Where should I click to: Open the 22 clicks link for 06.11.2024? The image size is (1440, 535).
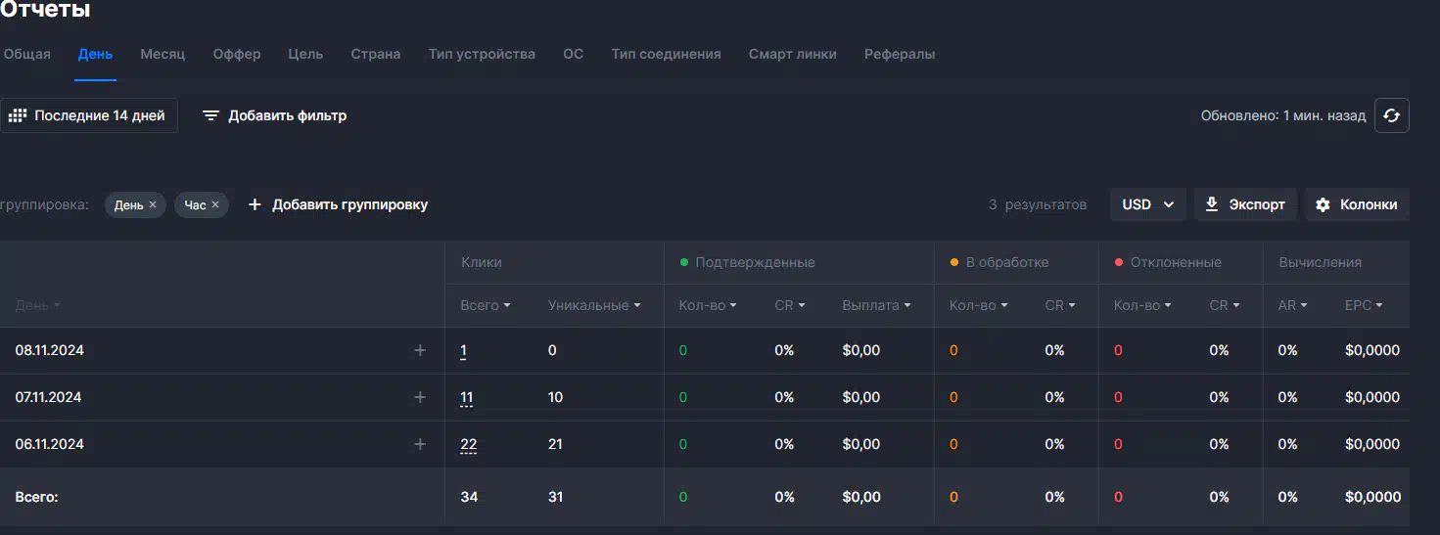(x=469, y=444)
